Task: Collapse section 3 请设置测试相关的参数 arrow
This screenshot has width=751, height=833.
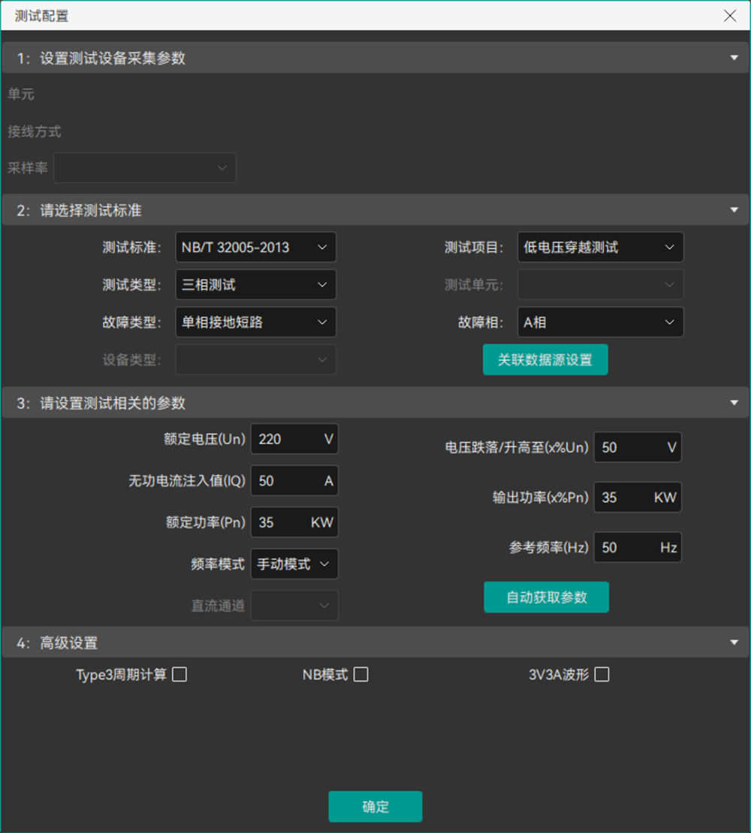Action: (734, 403)
